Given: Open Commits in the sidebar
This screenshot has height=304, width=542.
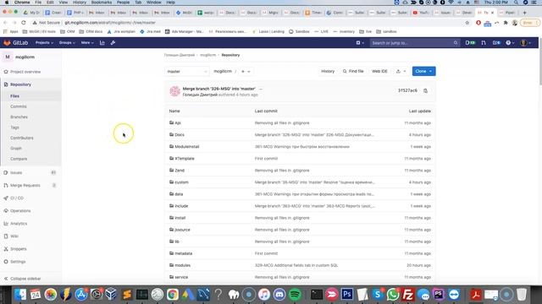Looking at the screenshot, I should point(19,106).
